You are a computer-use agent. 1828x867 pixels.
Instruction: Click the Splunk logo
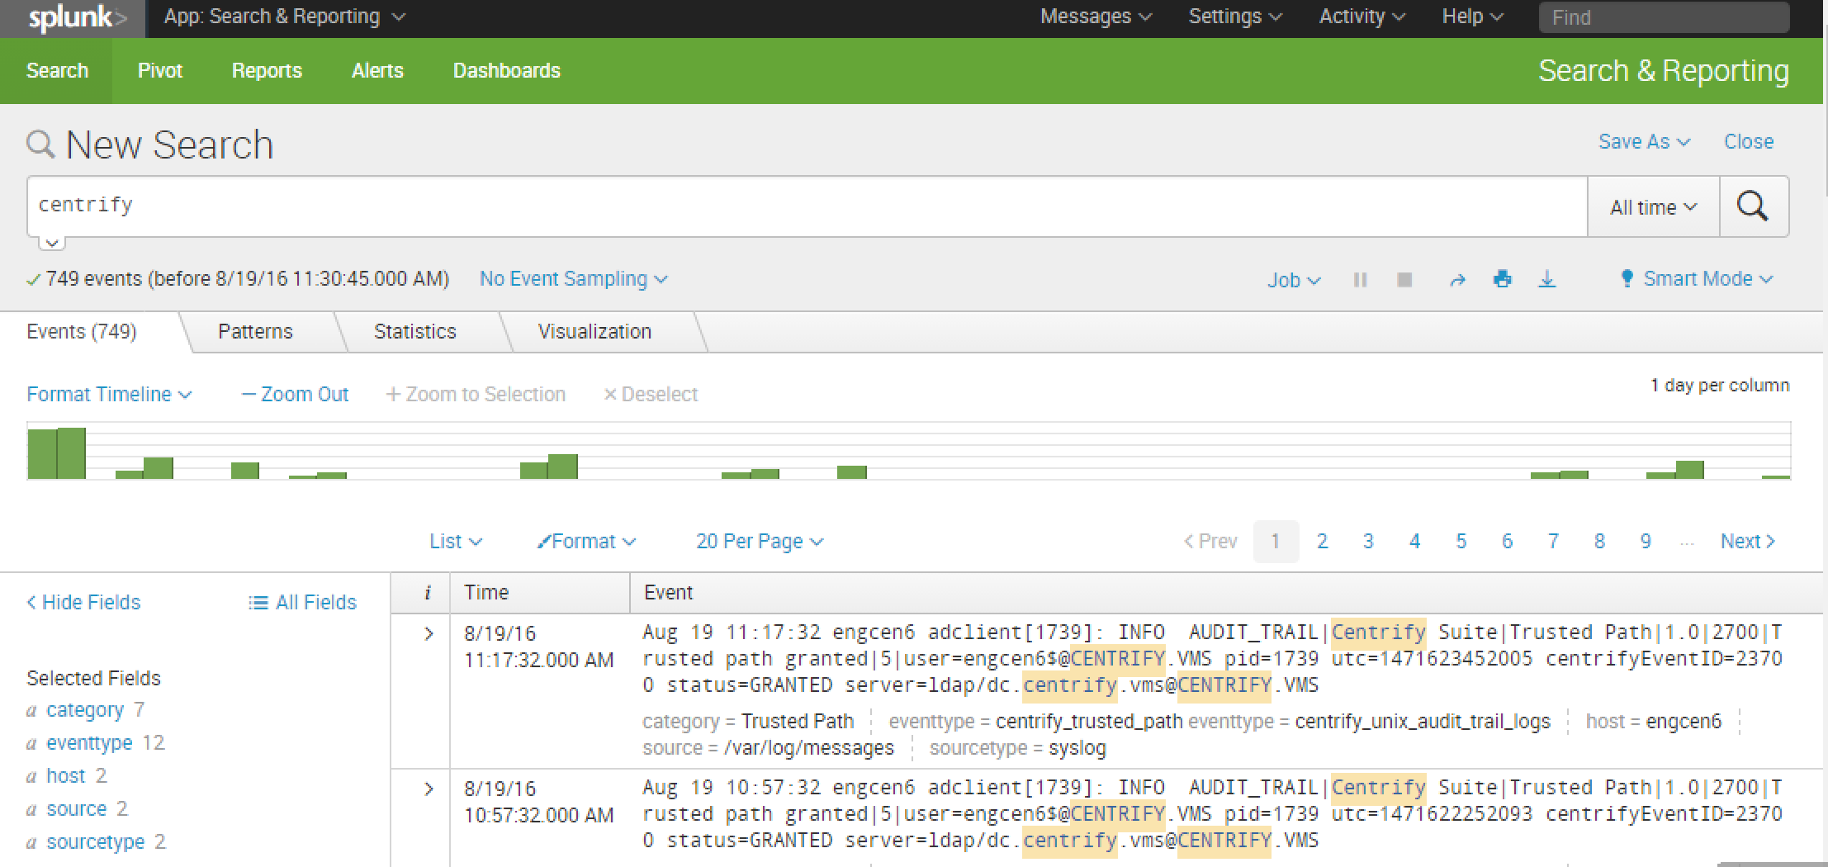point(77,18)
